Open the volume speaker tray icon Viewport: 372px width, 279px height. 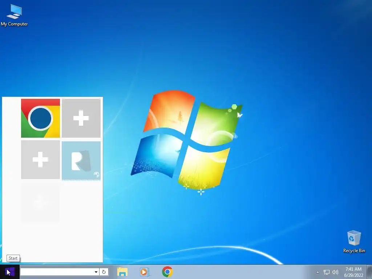pyautogui.click(x=335, y=272)
